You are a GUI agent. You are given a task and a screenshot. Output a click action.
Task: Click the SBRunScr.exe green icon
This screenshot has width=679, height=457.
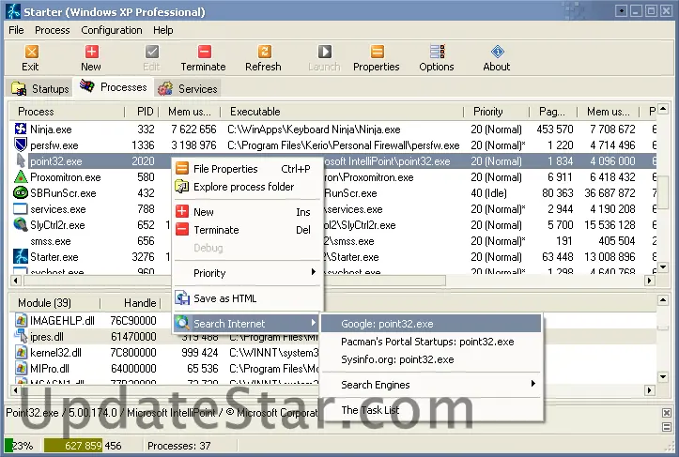tap(21, 192)
